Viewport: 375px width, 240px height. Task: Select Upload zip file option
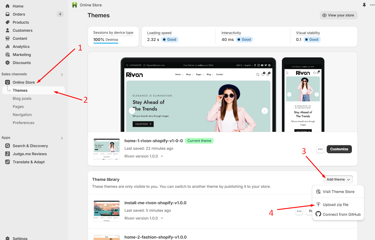[338, 205]
